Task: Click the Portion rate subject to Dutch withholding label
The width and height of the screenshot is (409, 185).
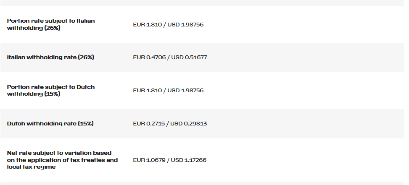Action: click(x=51, y=90)
